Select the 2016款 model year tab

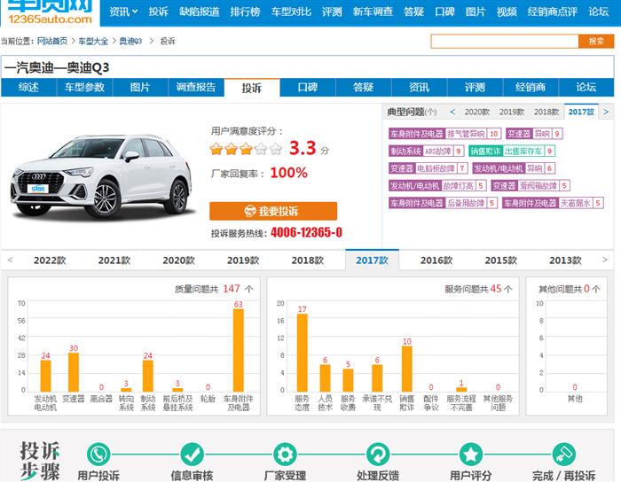436,260
